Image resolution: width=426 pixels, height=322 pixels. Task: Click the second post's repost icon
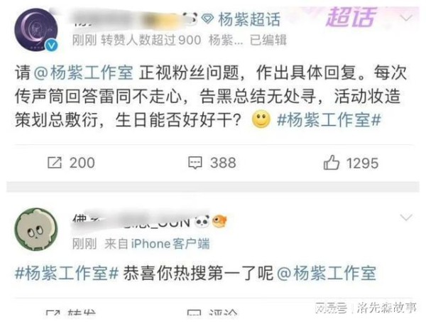point(53,314)
